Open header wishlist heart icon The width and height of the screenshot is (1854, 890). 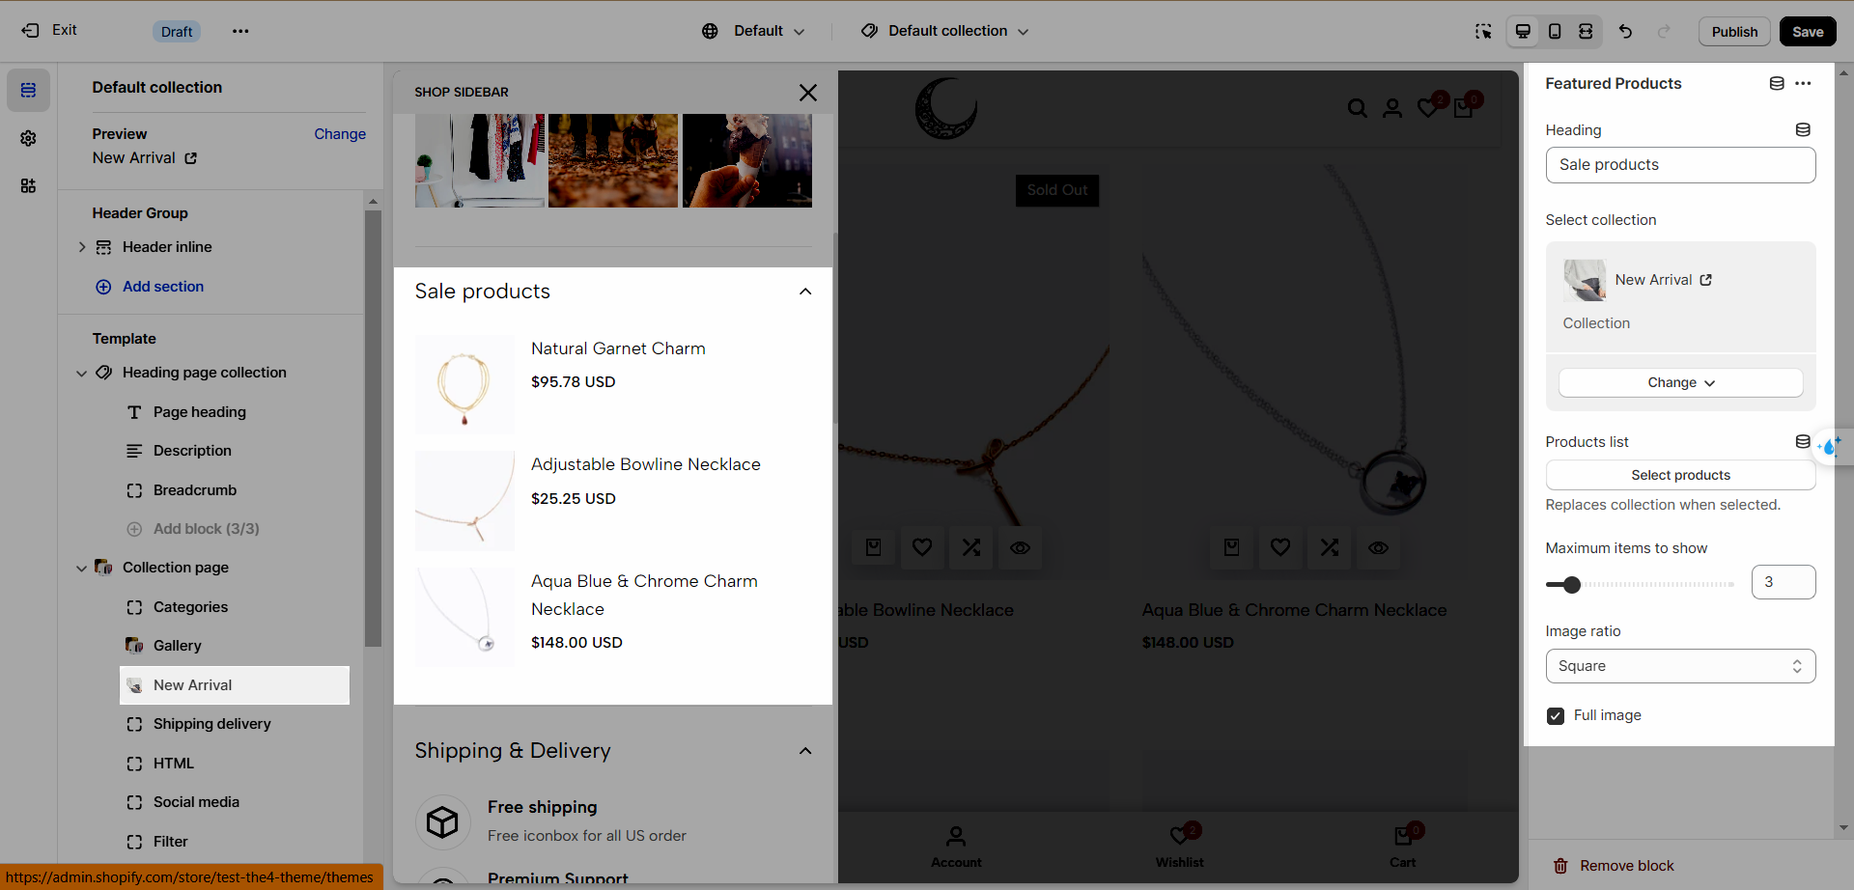point(1428,108)
